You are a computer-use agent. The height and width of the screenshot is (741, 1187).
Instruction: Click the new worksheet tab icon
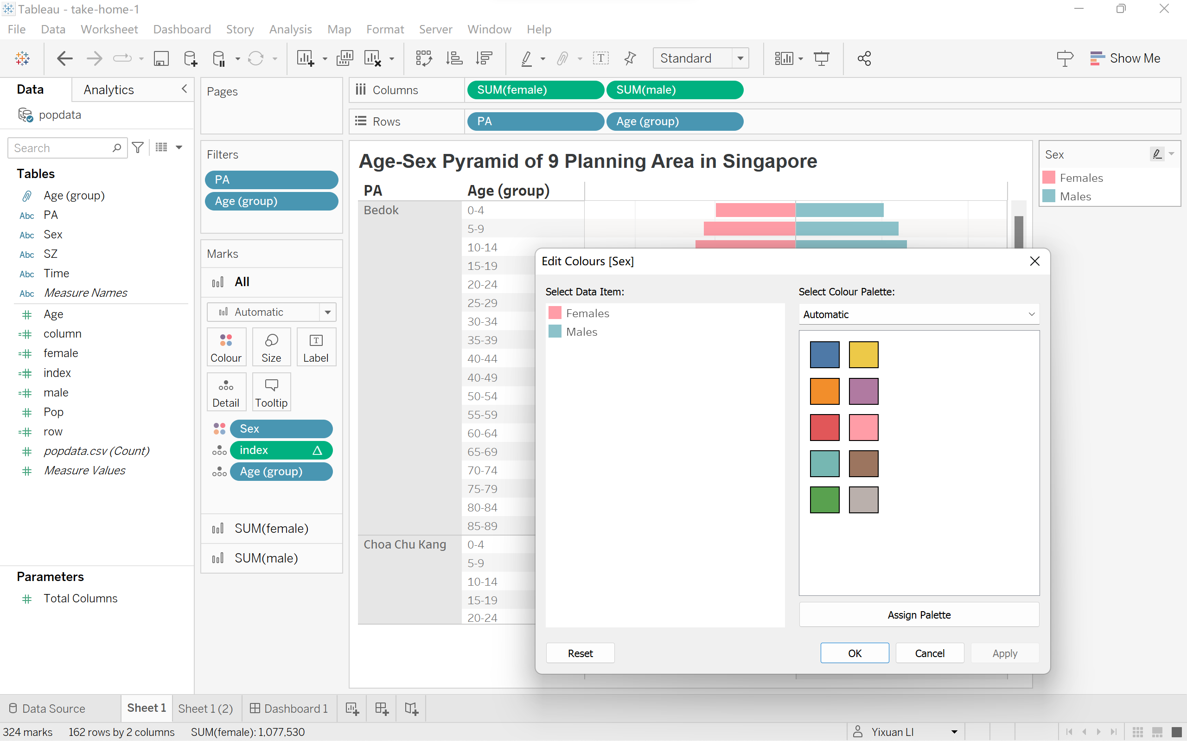click(352, 708)
